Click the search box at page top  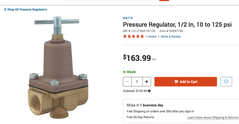tap(111, 0)
